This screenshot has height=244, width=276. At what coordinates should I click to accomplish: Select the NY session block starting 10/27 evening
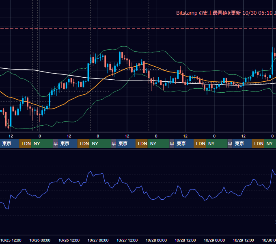click(158, 144)
